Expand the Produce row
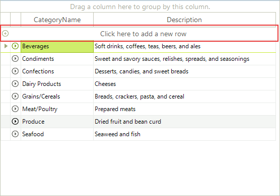 15,122
